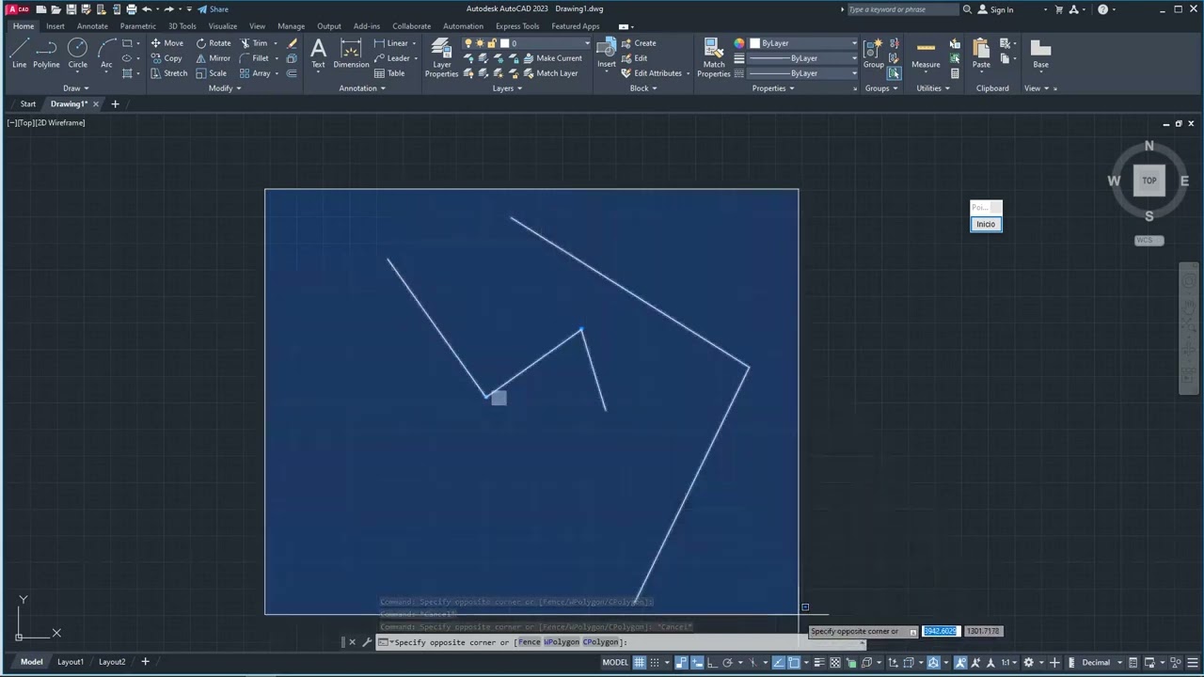Screen dimensions: 1204x677
Task: Click the Customization menu icon in status bar
Action: (x=1192, y=663)
